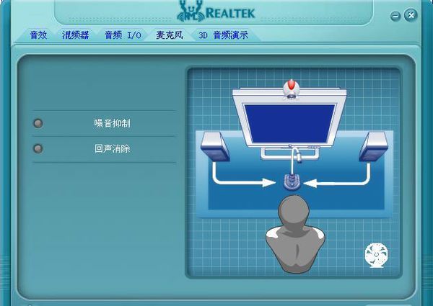Enable the 噪音抑制 radio button
Screen dimensions: 433x306
coord(38,123)
